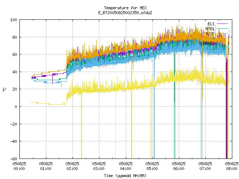The image size is (239, 179).
Task: Click the x-axis tick label '050825 01:00'
Action: [x=46, y=166]
